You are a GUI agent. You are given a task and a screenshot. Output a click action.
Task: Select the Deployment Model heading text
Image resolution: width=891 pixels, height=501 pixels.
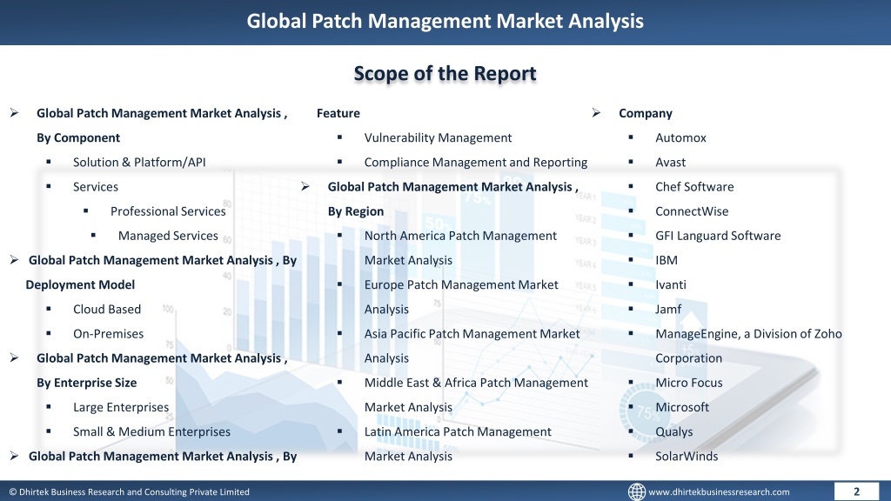pos(80,284)
